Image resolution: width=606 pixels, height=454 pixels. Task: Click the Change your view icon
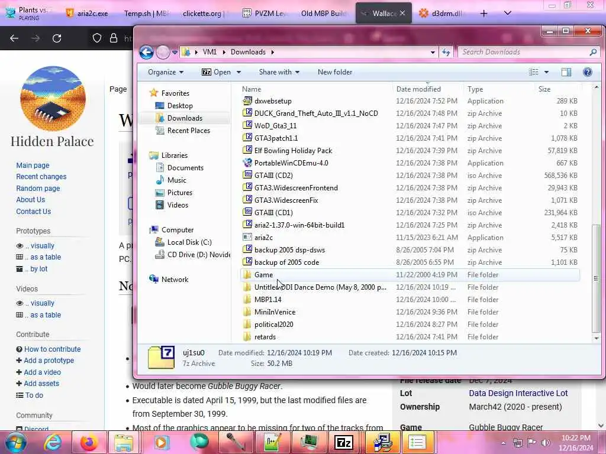point(534,72)
